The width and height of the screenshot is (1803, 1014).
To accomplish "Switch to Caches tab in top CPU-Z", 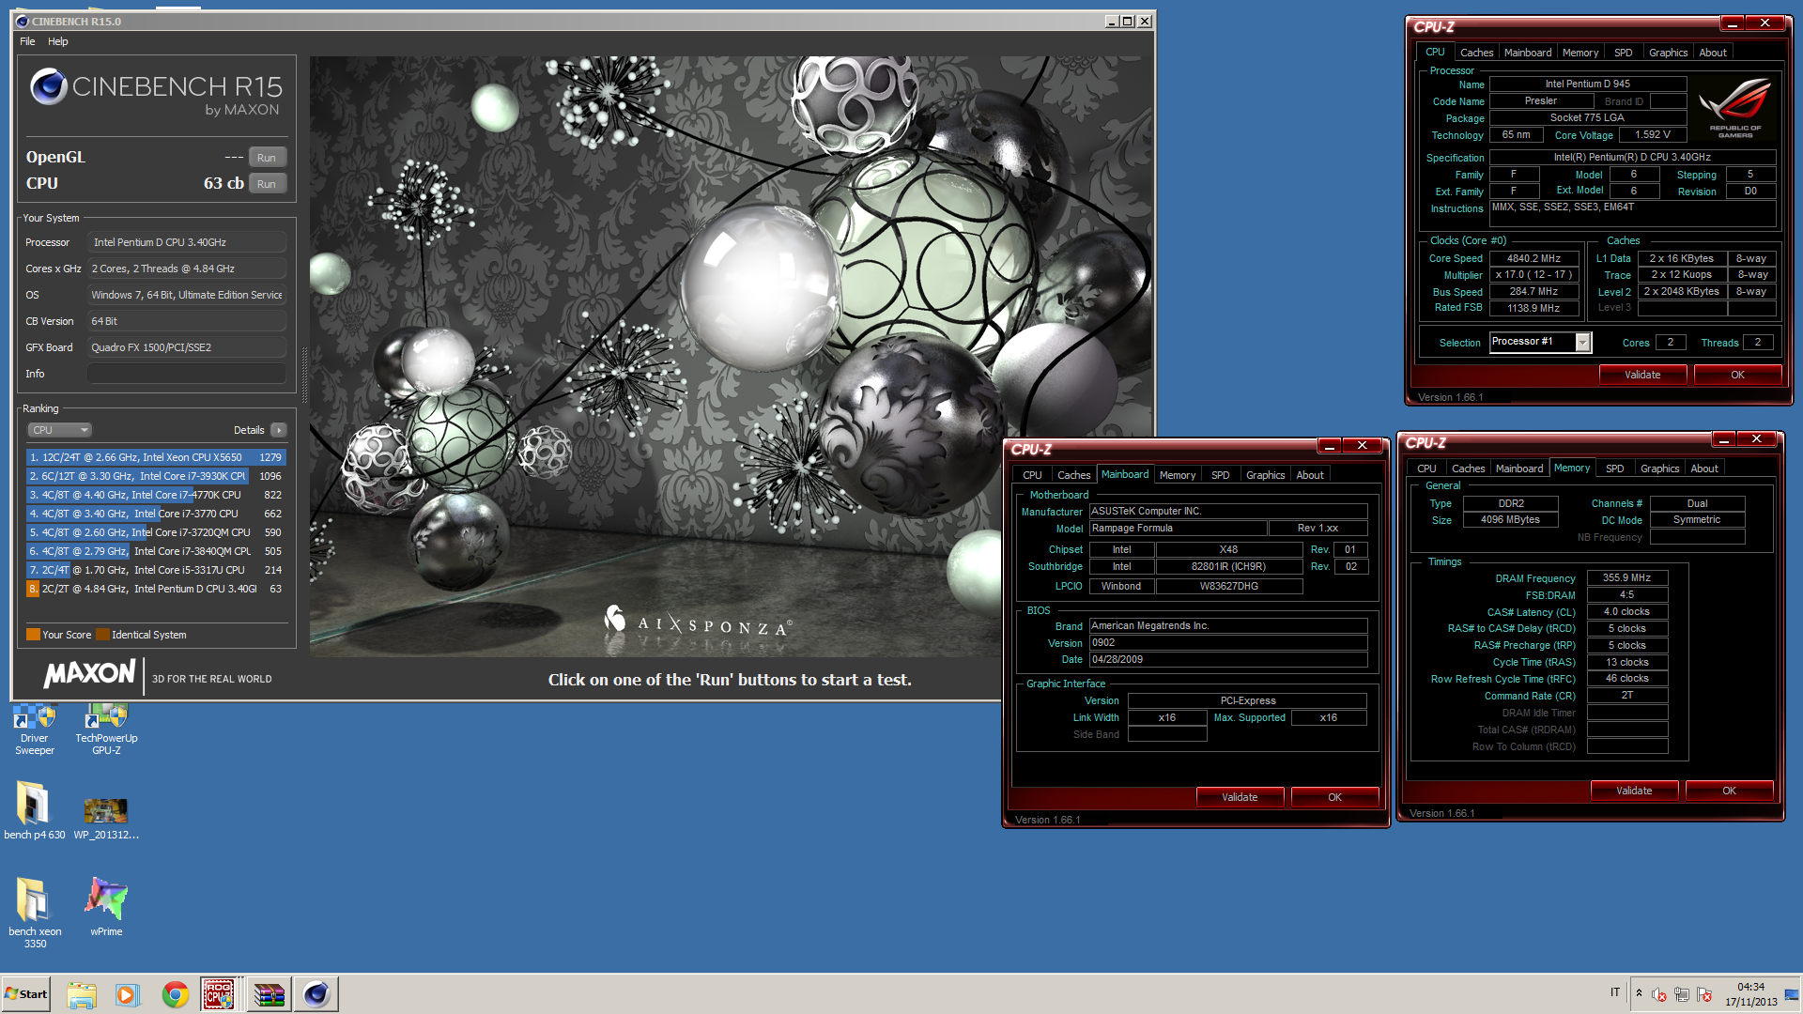I will click(1476, 53).
